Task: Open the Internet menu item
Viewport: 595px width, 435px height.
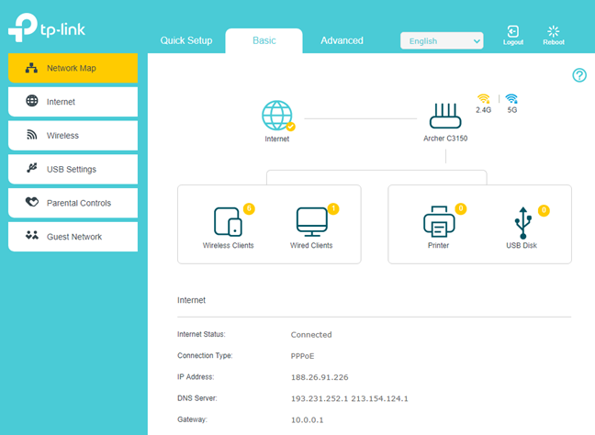Action: pyautogui.click(x=73, y=102)
